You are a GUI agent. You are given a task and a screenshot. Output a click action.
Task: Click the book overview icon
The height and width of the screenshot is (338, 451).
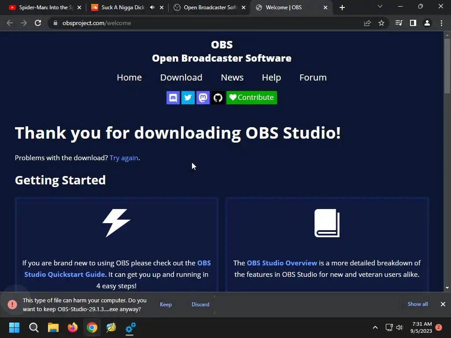click(327, 223)
